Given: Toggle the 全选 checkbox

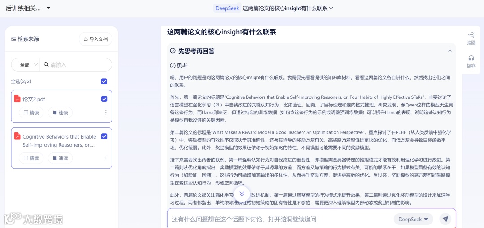Looking at the screenshot, I should [x=104, y=81].
